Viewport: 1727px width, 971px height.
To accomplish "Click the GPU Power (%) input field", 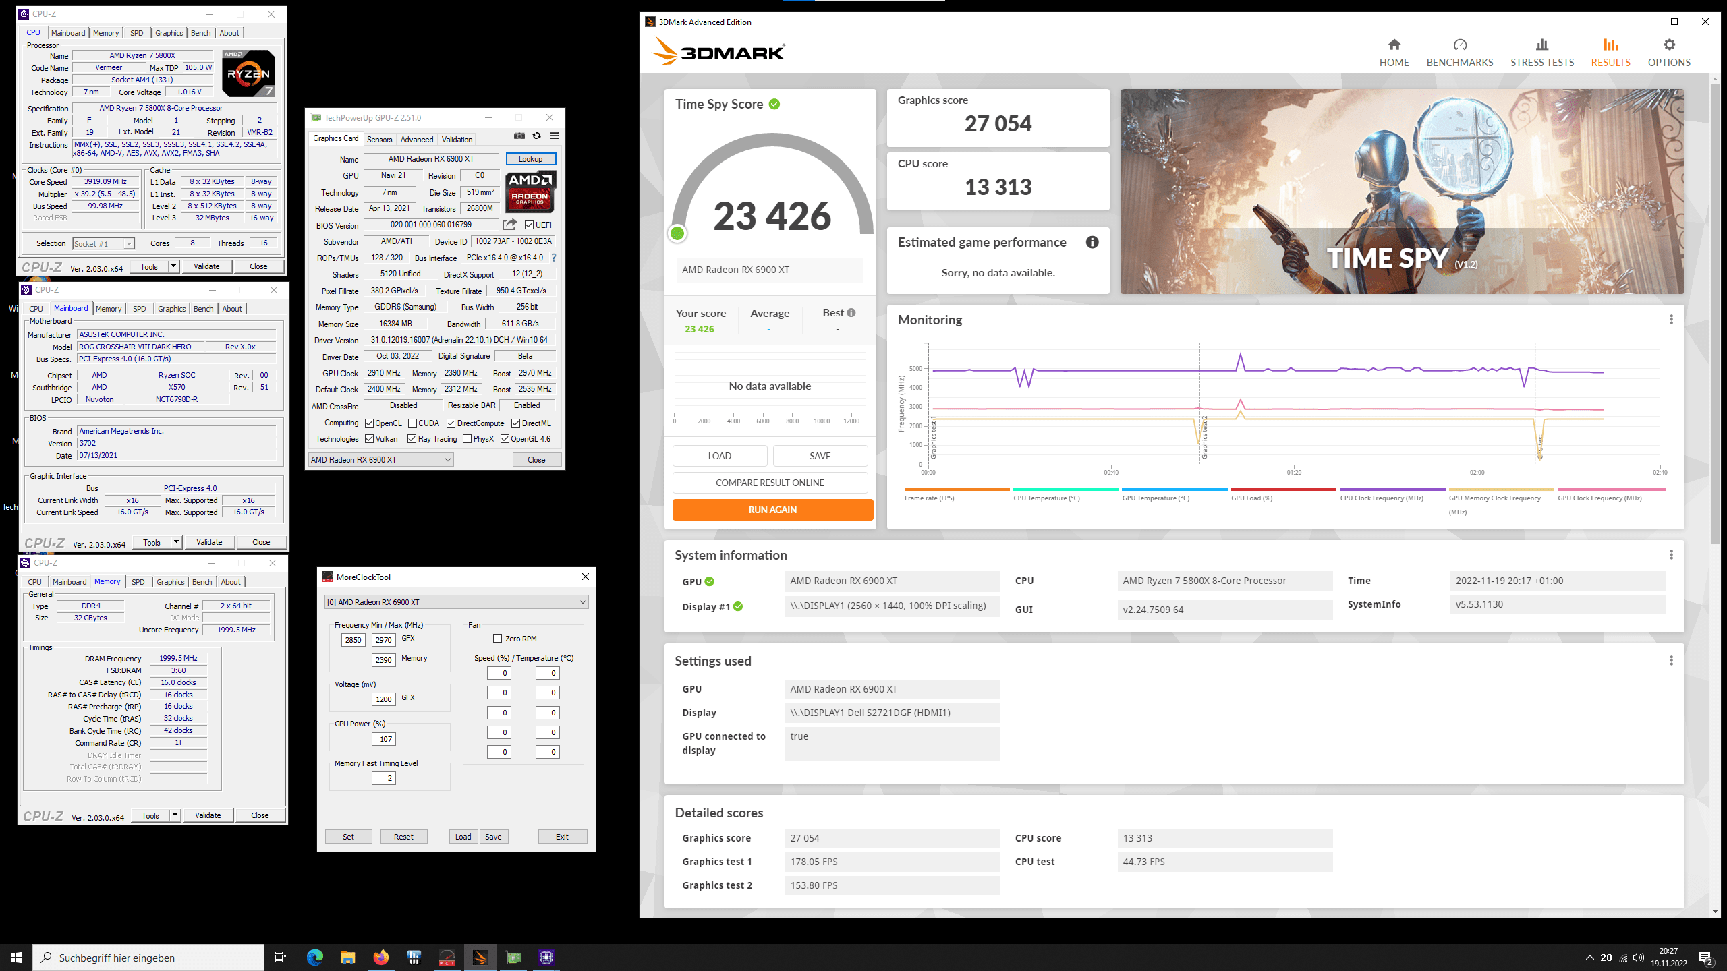I will [383, 739].
